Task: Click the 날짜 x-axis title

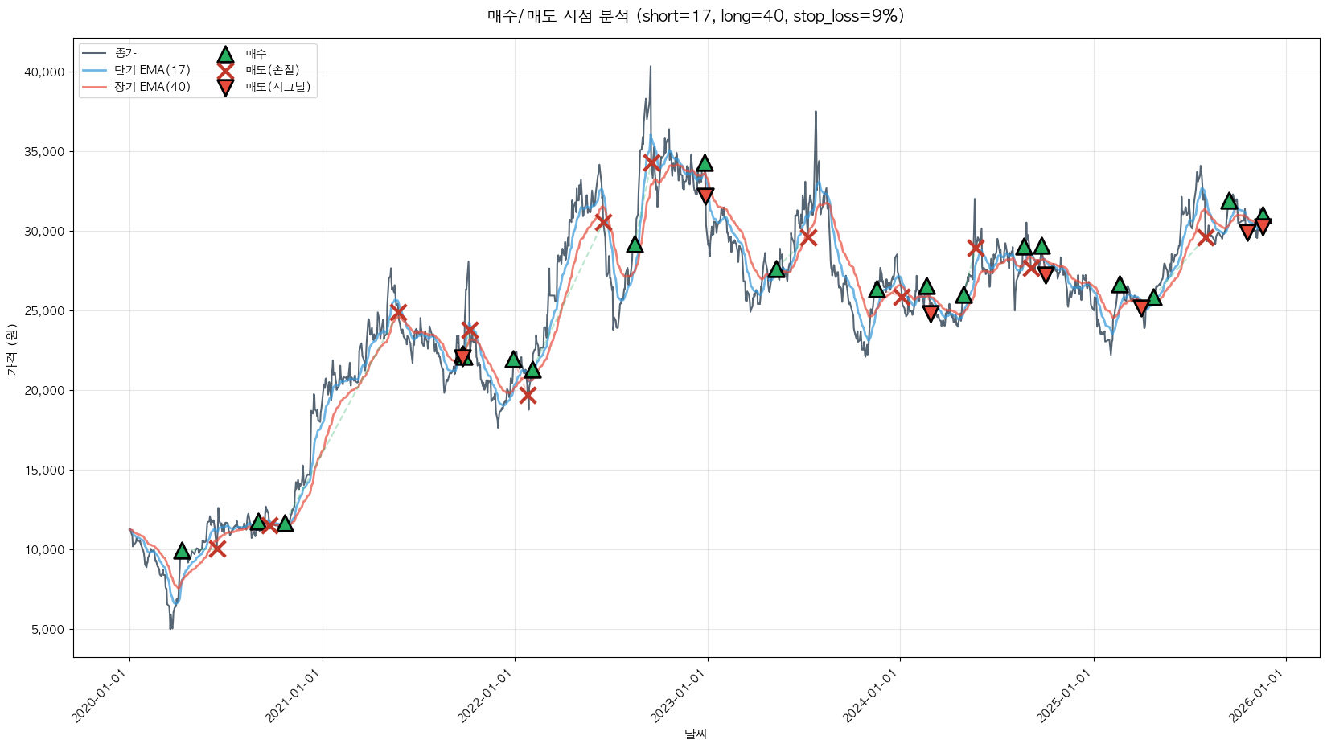Action: click(696, 734)
